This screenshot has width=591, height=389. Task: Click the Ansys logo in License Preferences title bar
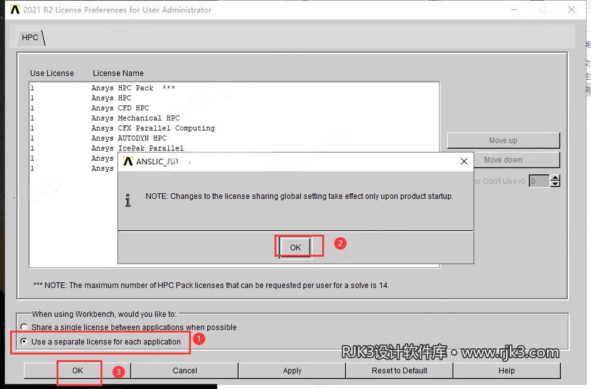click(14, 9)
